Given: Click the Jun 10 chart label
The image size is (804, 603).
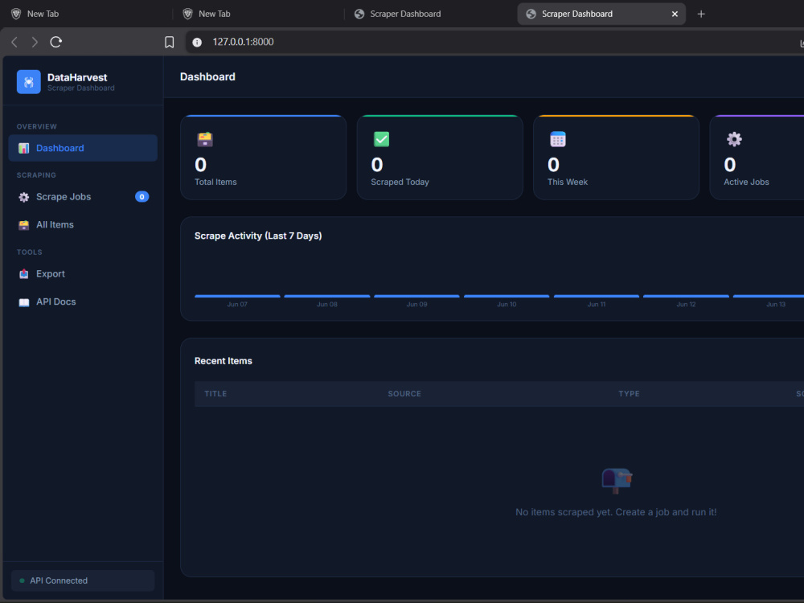Looking at the screenshot, I should (x=507, y=305).
